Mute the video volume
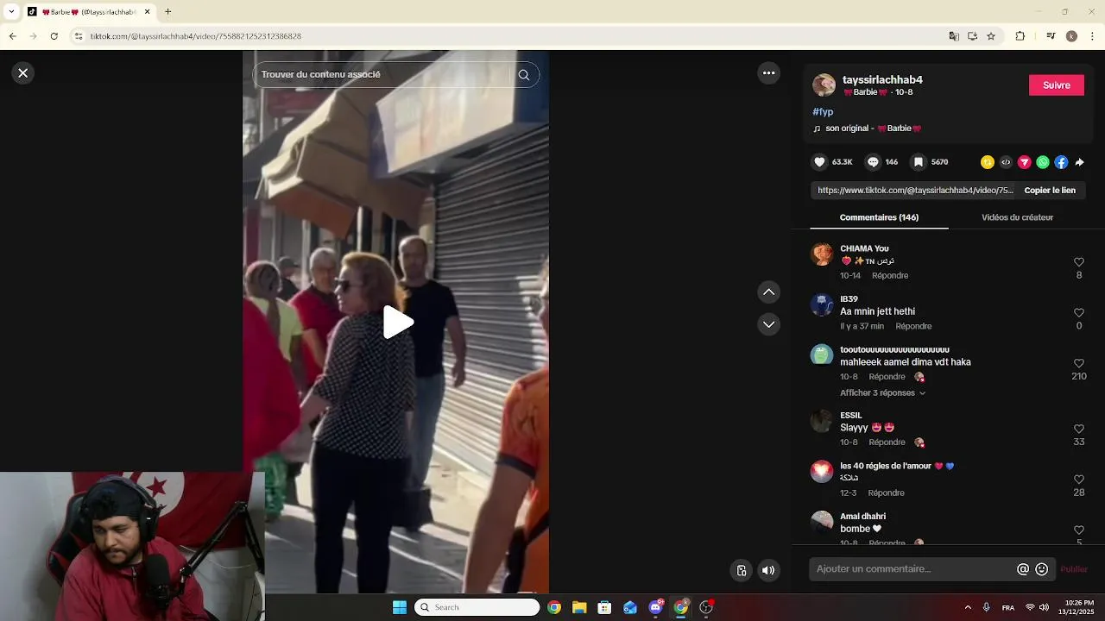 (768, 570)
